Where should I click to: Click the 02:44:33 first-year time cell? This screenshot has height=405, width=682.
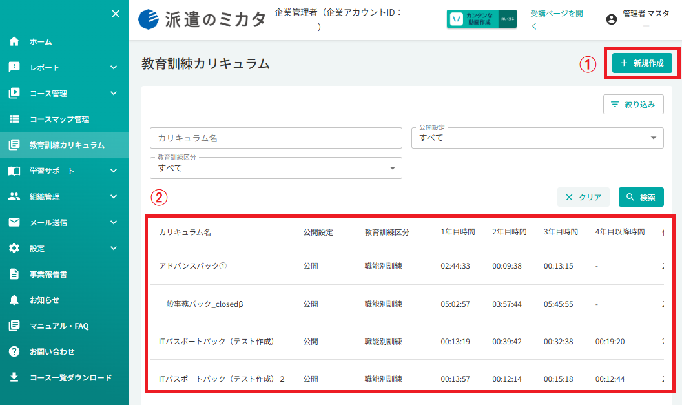coord(455,266)
